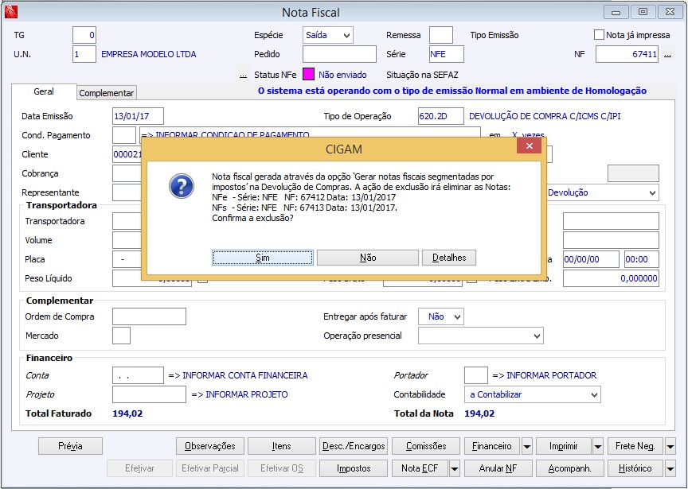Click the 'Não enviado' status text
The width and height of the screenshot is (688, 489).
click(x=342, y=75)
